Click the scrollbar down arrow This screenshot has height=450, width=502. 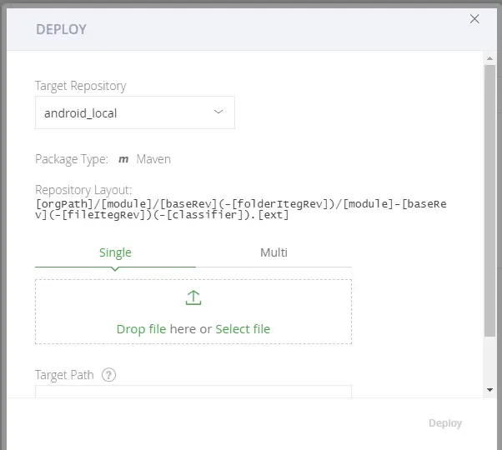(489, 389)
